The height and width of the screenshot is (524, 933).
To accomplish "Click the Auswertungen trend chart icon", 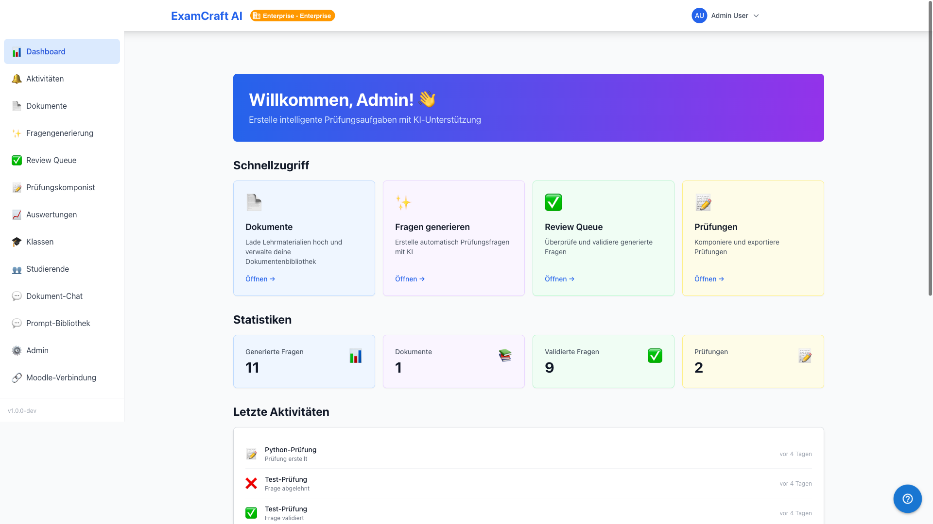I will pos(17,215).
